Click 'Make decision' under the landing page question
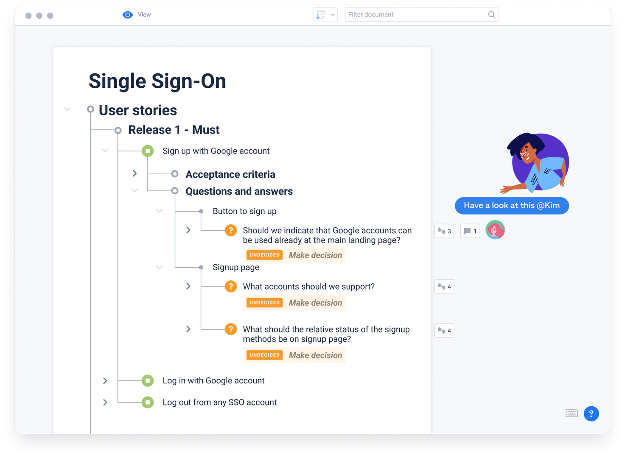625x458 pixels. tap(315, 255)
